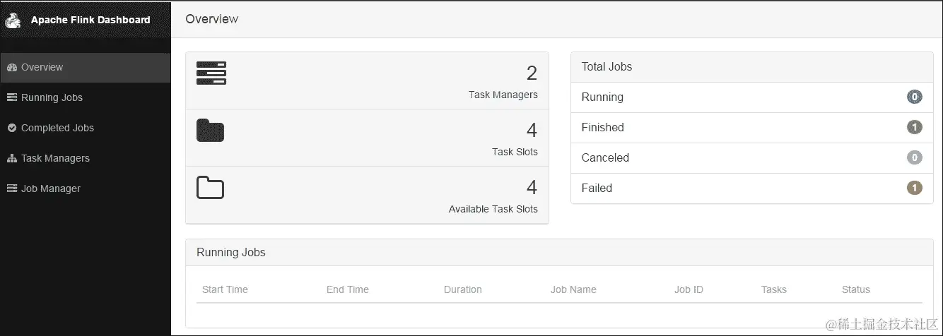
Task: Click the Task Managers sitemap icon
Action: coord(11,159)
